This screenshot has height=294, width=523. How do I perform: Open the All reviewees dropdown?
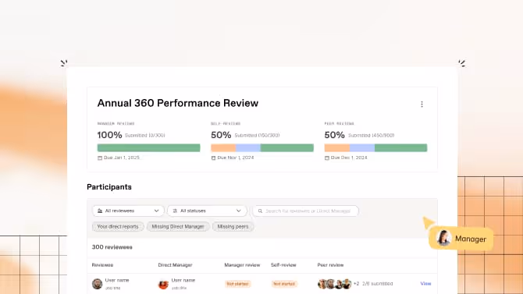pos(128,211)
